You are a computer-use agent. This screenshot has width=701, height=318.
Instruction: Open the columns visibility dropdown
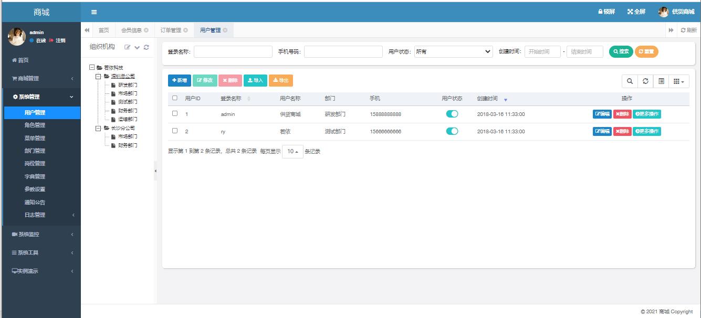point(678,81)
